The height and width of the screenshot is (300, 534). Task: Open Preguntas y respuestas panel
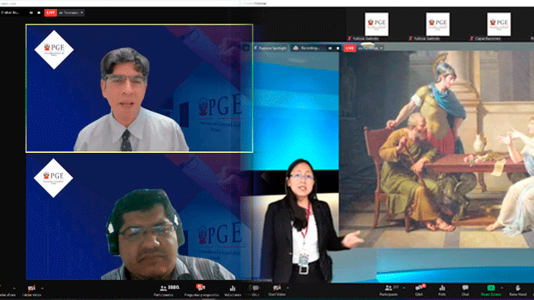pos(201,290)
